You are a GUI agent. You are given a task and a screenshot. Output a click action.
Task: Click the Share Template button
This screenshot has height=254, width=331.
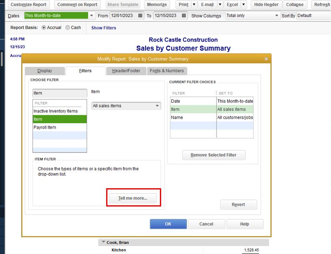tap(123, 5)
